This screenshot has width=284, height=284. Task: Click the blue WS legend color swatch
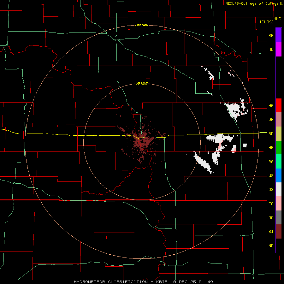[279, 175]
